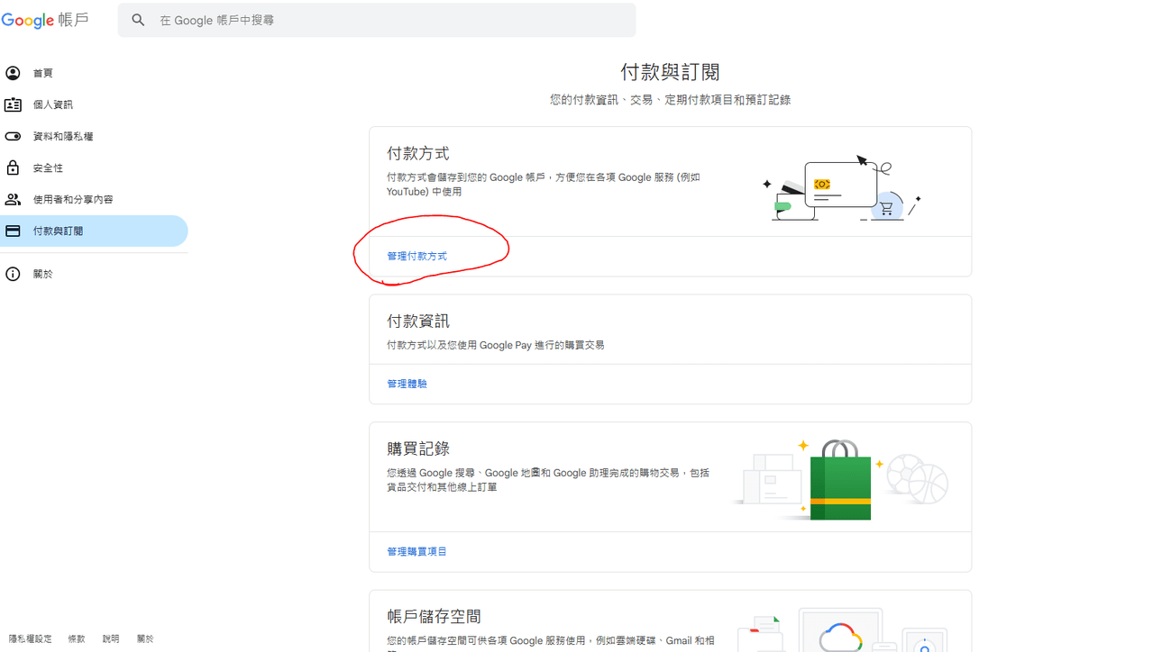1153x652 pixels.
Task: Click the 付款資訊 Google Pay description text
Action: pos(496,345)
